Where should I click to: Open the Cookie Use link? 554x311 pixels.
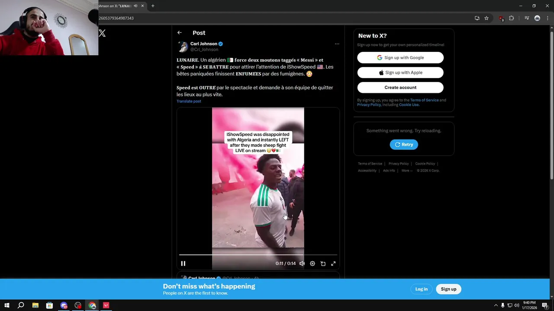pos(409,105)
